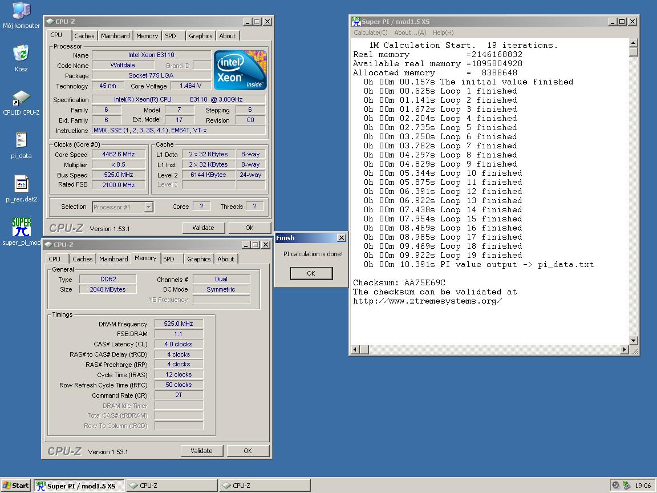
Task: Click OK in the lower CPU-Z window
Action: point(248,451)
